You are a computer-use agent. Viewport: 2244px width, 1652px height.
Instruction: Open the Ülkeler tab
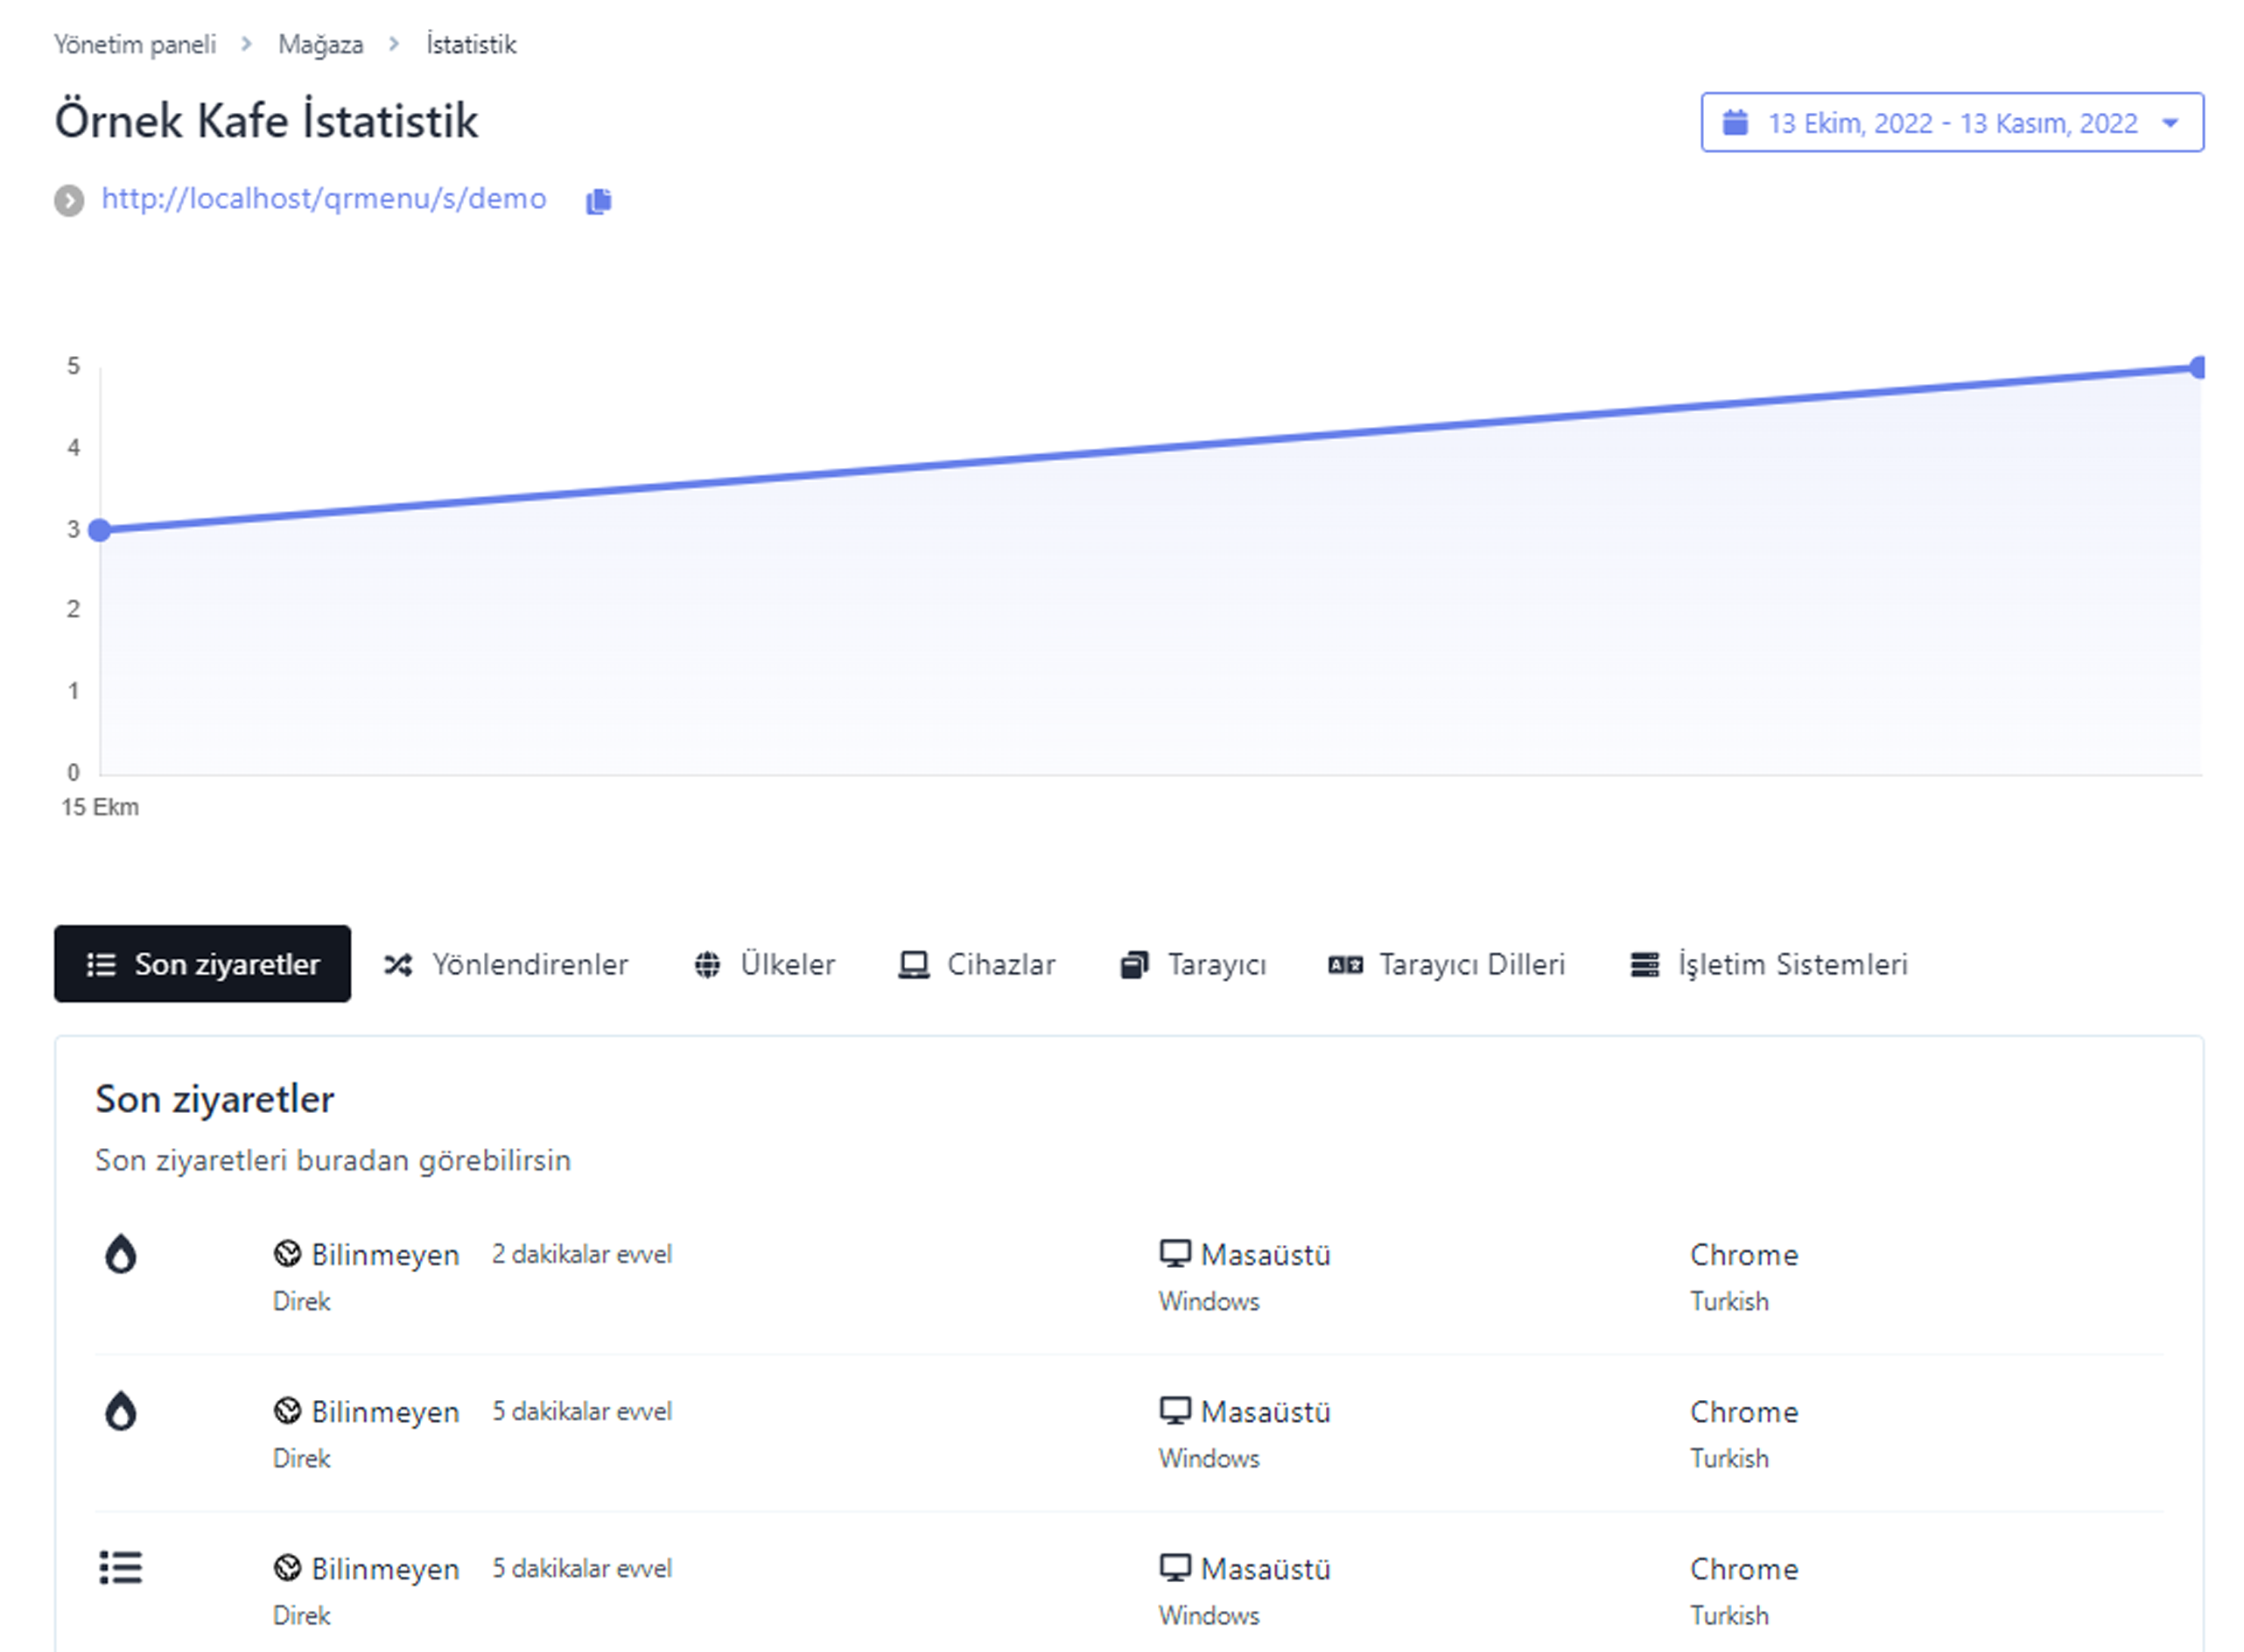[765, 964]
